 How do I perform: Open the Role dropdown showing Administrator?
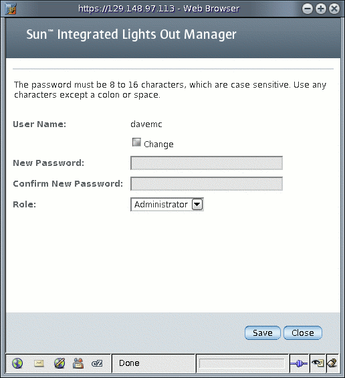(167, 205)
